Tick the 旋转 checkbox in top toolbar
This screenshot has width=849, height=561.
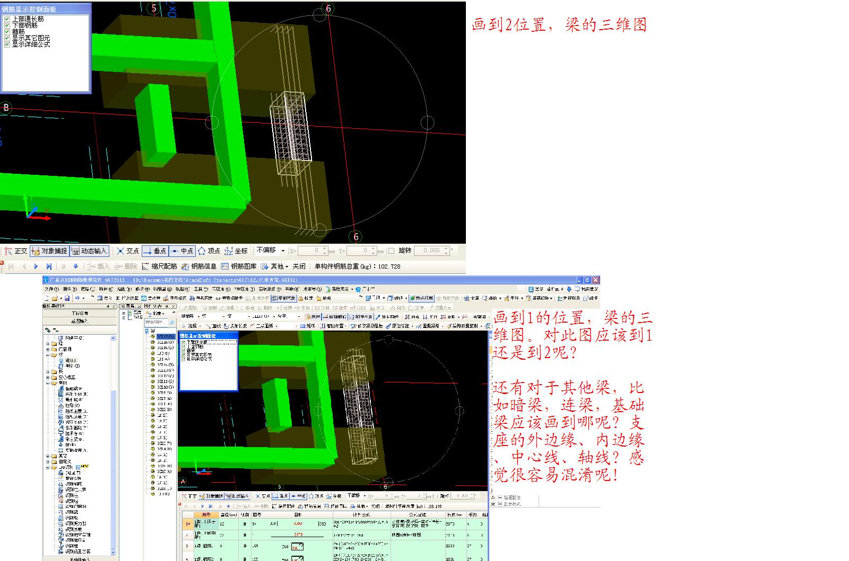pos(392,251)
